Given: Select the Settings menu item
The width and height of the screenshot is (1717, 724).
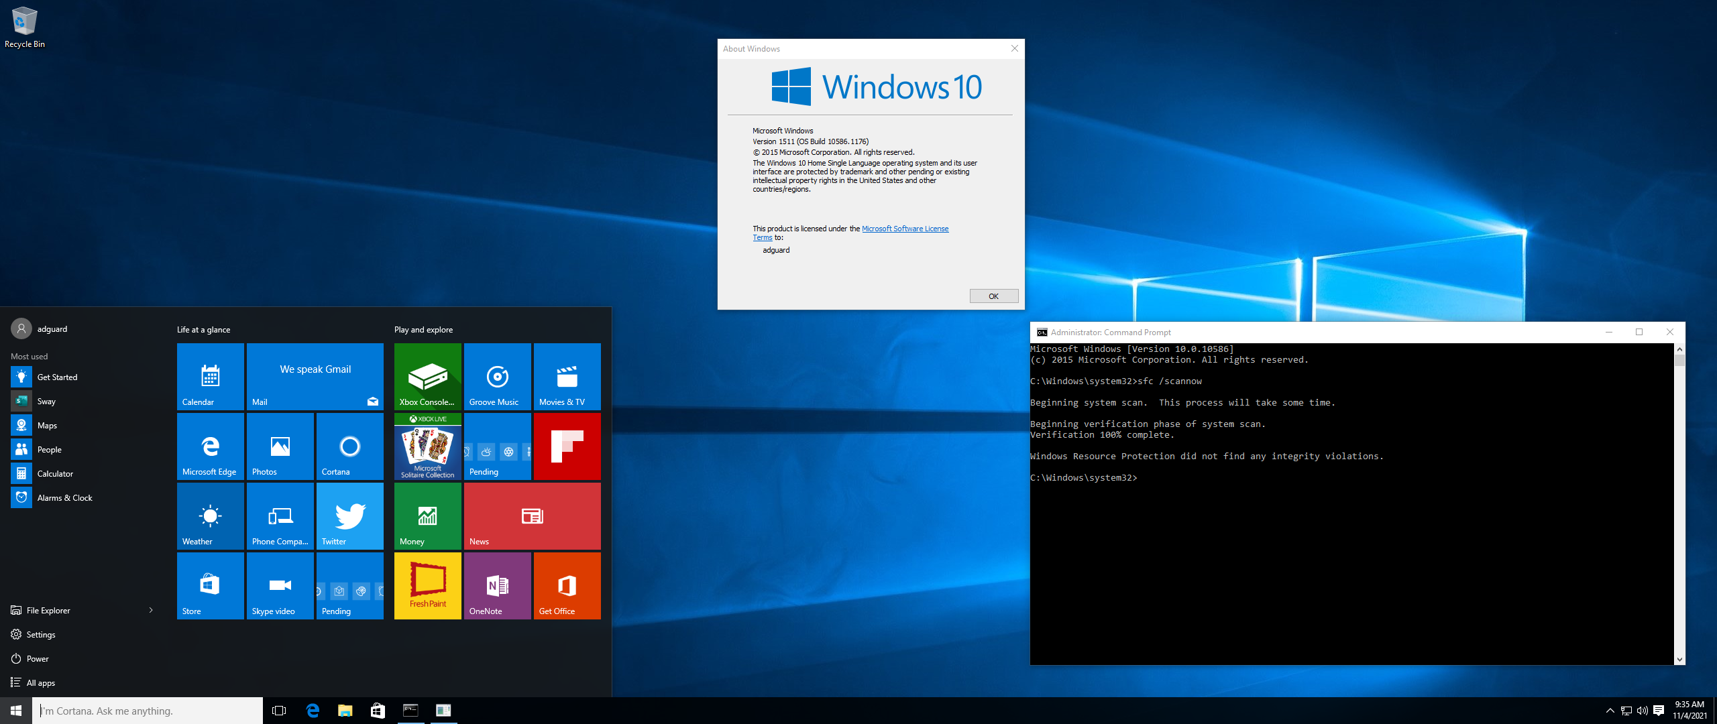Looking at the screenshot, I should click(x=42, y=634).
